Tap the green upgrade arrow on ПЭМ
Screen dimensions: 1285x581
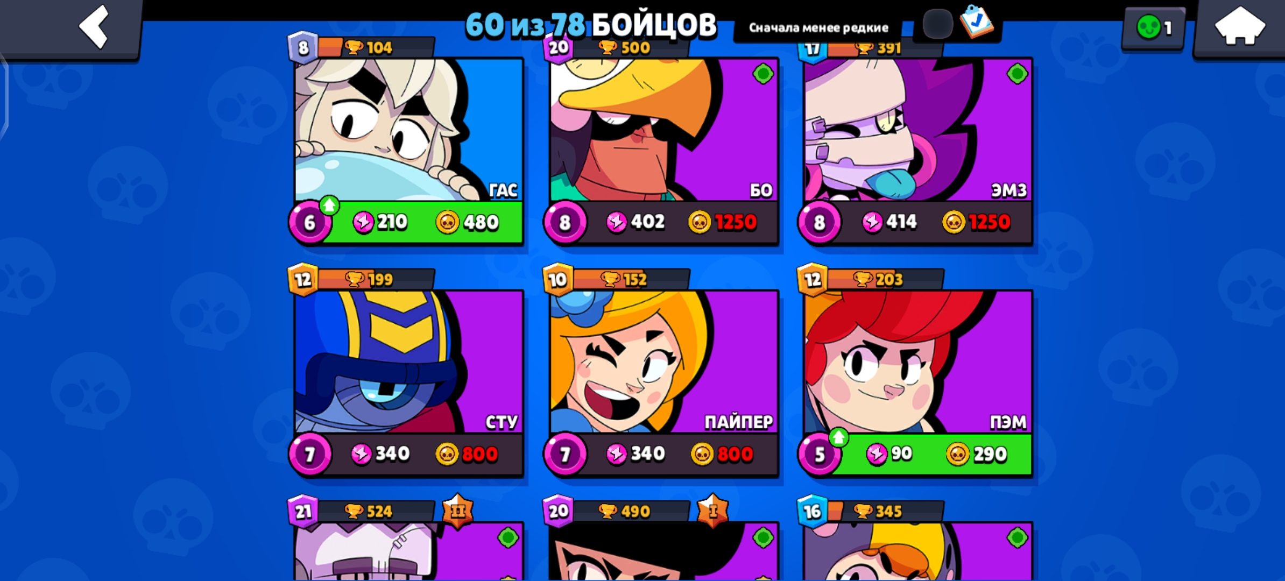838,437
